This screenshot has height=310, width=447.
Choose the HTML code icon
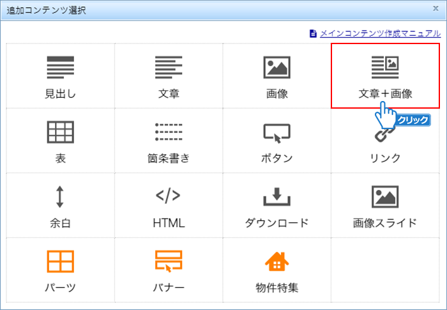168,196
